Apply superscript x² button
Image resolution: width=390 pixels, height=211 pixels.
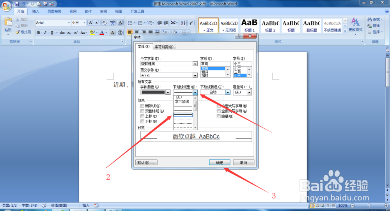76,33
